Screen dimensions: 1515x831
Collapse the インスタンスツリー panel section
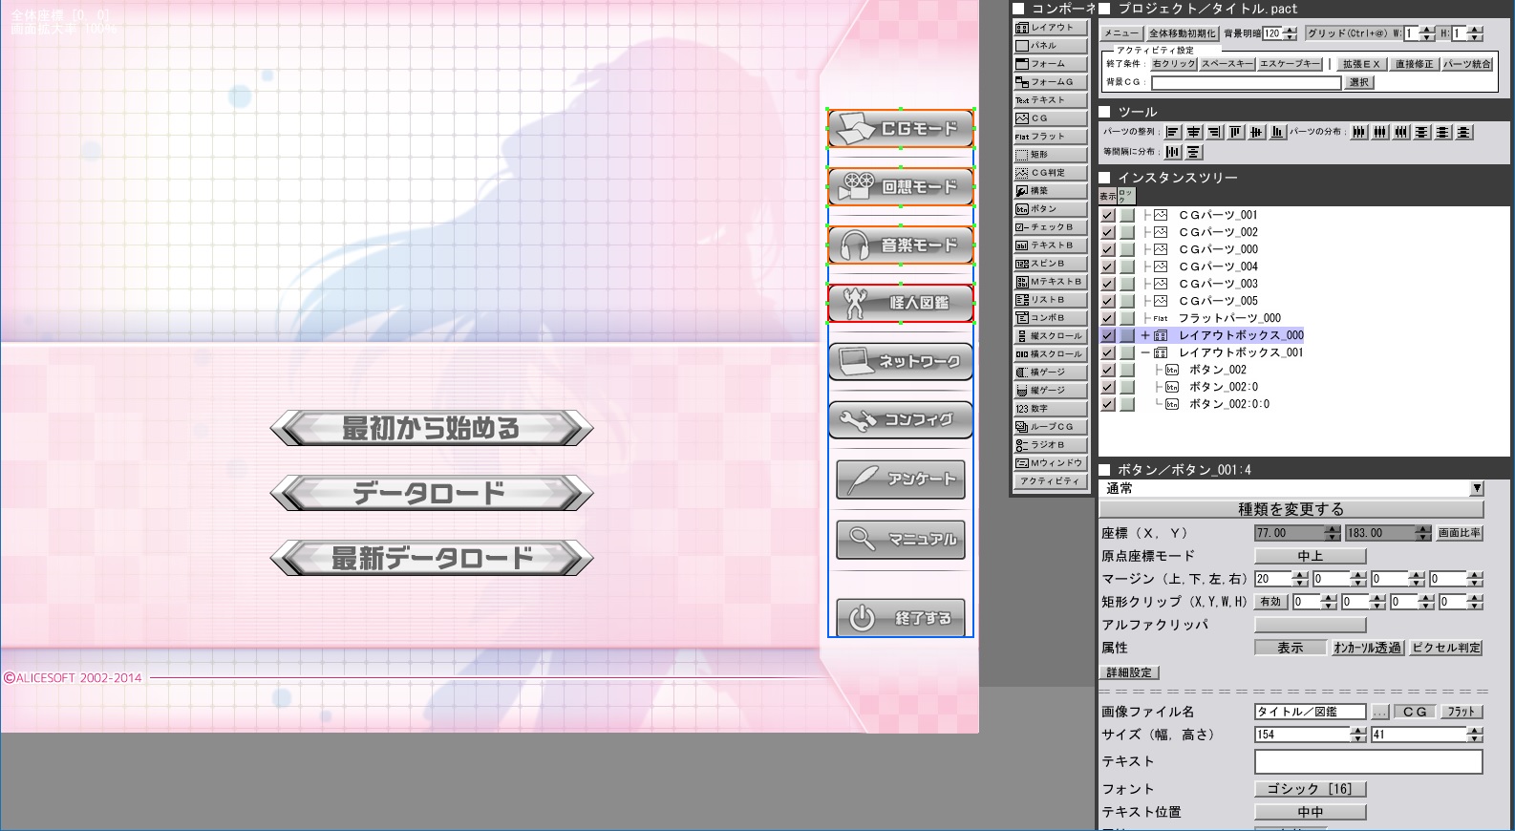pyautogui.click(x=1104, y=178)
